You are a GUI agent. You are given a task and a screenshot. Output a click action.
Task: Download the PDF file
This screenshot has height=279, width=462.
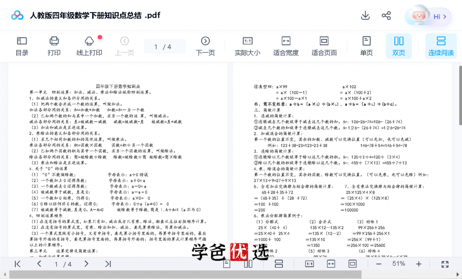point(365,15)
